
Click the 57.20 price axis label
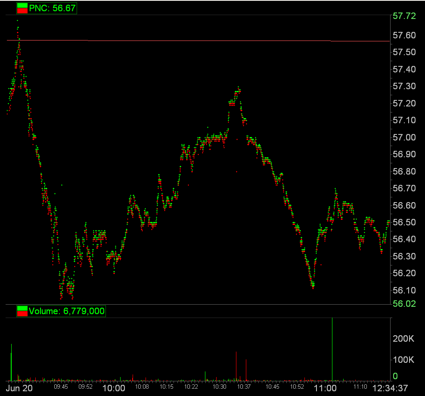click(404, 103)
